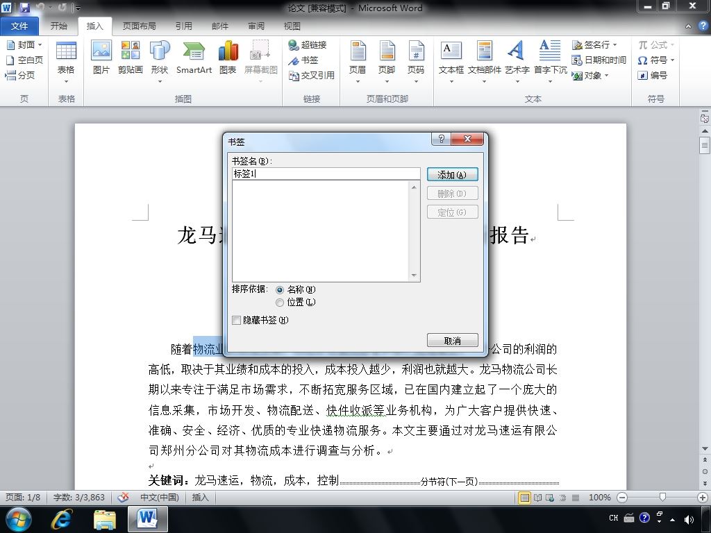
Task: Switch to the 开始 home tab
Action: click(x=58, y=26)
